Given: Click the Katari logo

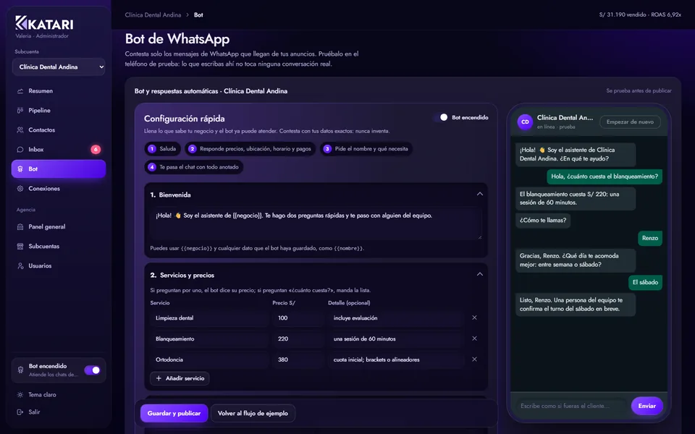Looking at the screenshot, I should coord(44,23).
